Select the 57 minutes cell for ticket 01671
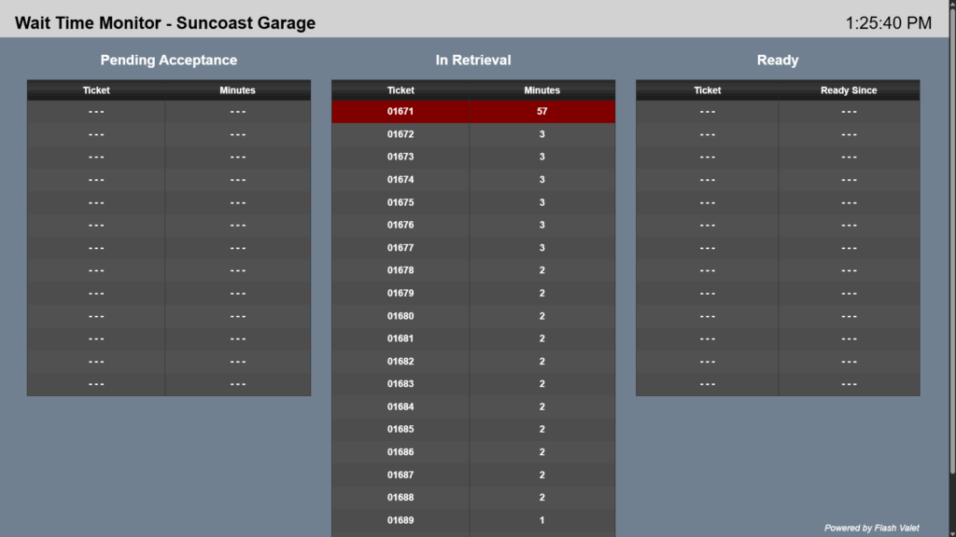Screen dimensions: 956x537 click(x=541, y=112)
